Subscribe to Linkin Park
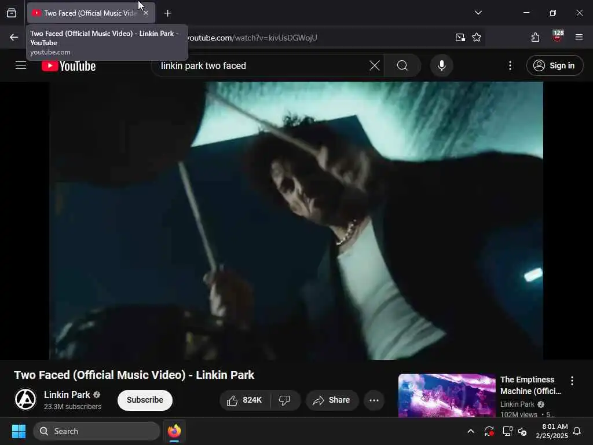The height and width of the screenshot is (445, 593). tap(145, 400)
